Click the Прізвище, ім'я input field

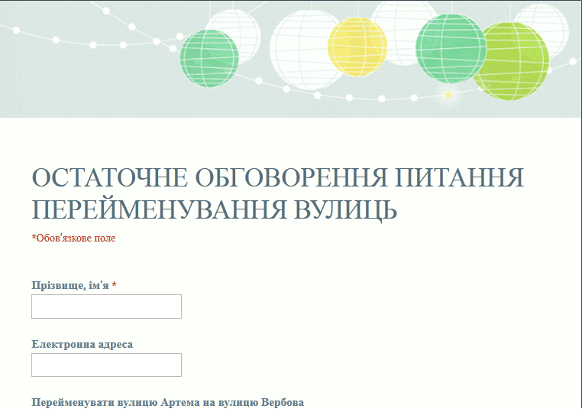coord(106,307)
